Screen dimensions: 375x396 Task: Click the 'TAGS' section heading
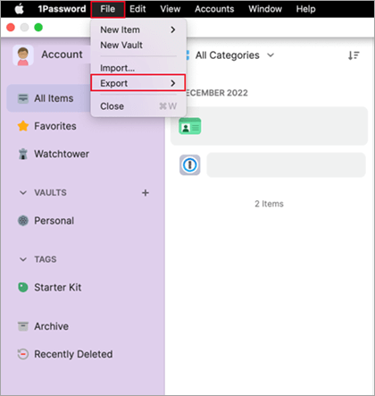click(x=46, y=259)
